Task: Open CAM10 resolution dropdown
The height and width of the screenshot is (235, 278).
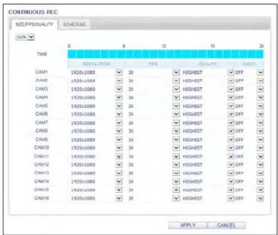Action: point(119,148)
